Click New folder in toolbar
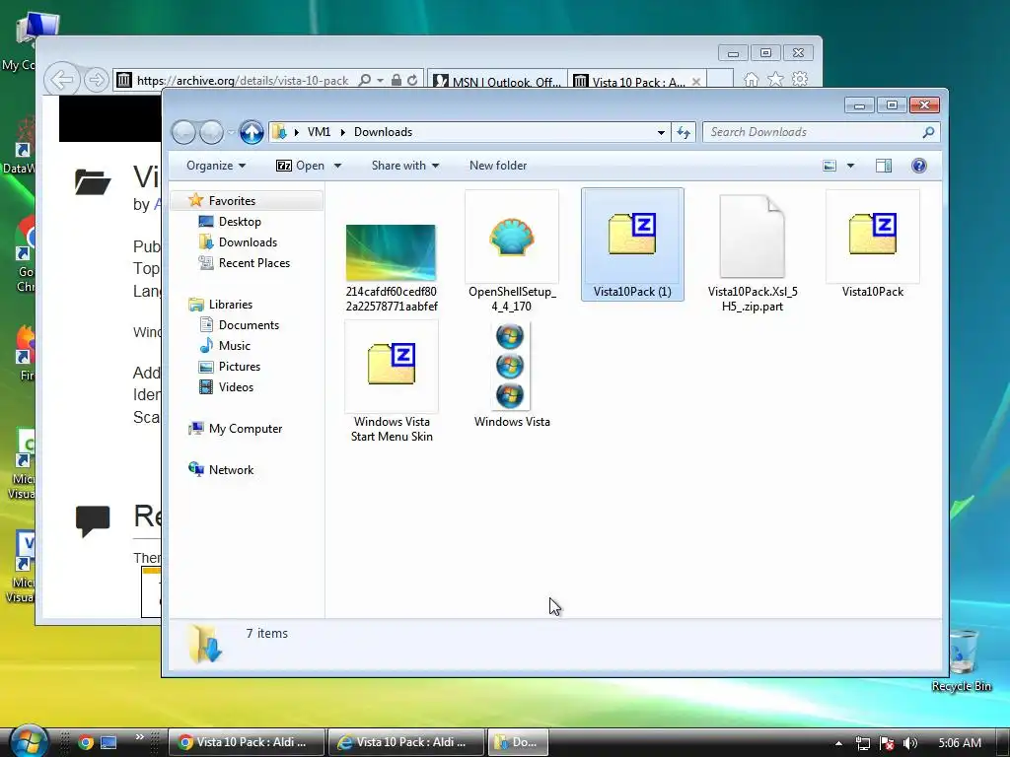Image resolution: width=1010 pixels, height=757 pixels. tap(498, 166)
